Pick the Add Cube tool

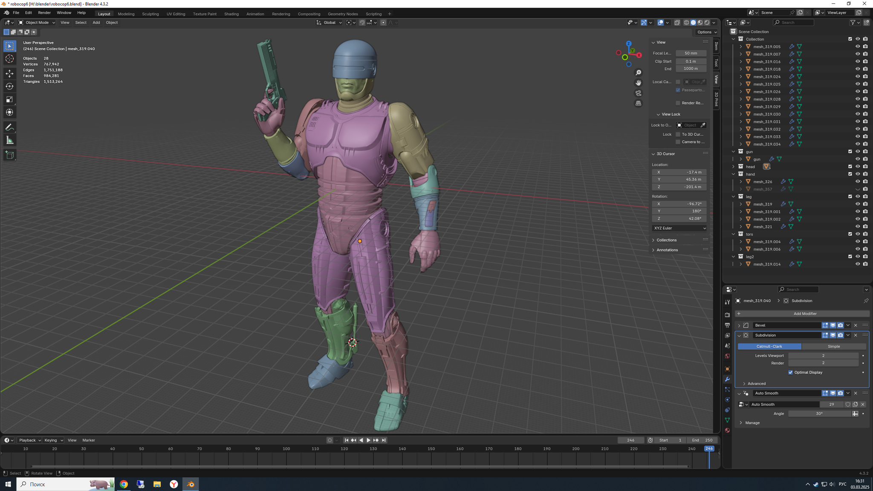tap(9, 155)
